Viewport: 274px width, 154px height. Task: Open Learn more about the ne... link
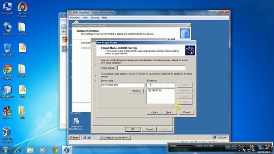tap(76, 124)
